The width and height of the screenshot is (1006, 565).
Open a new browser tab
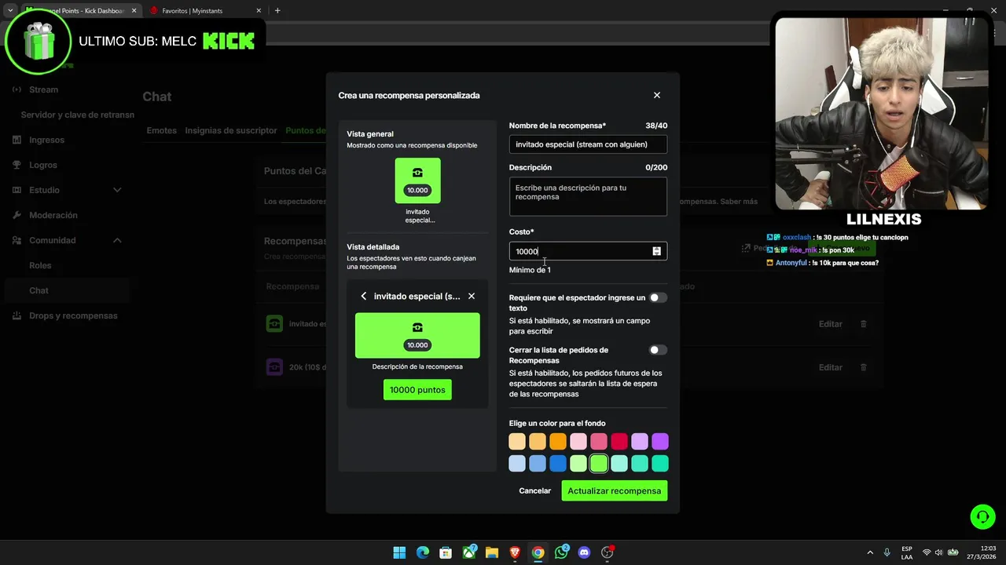click(x=277, y=11)
